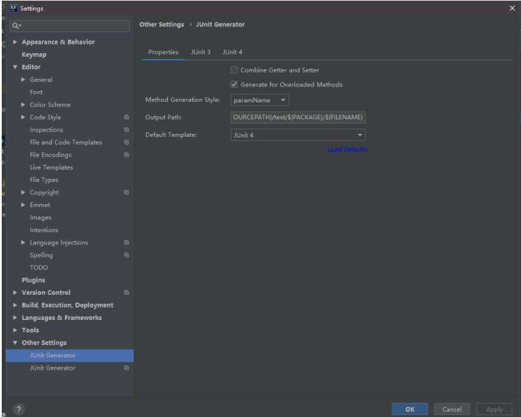The image size is (521, 417).
Task: Expand the Version Control section
Action: click(15, 292)
